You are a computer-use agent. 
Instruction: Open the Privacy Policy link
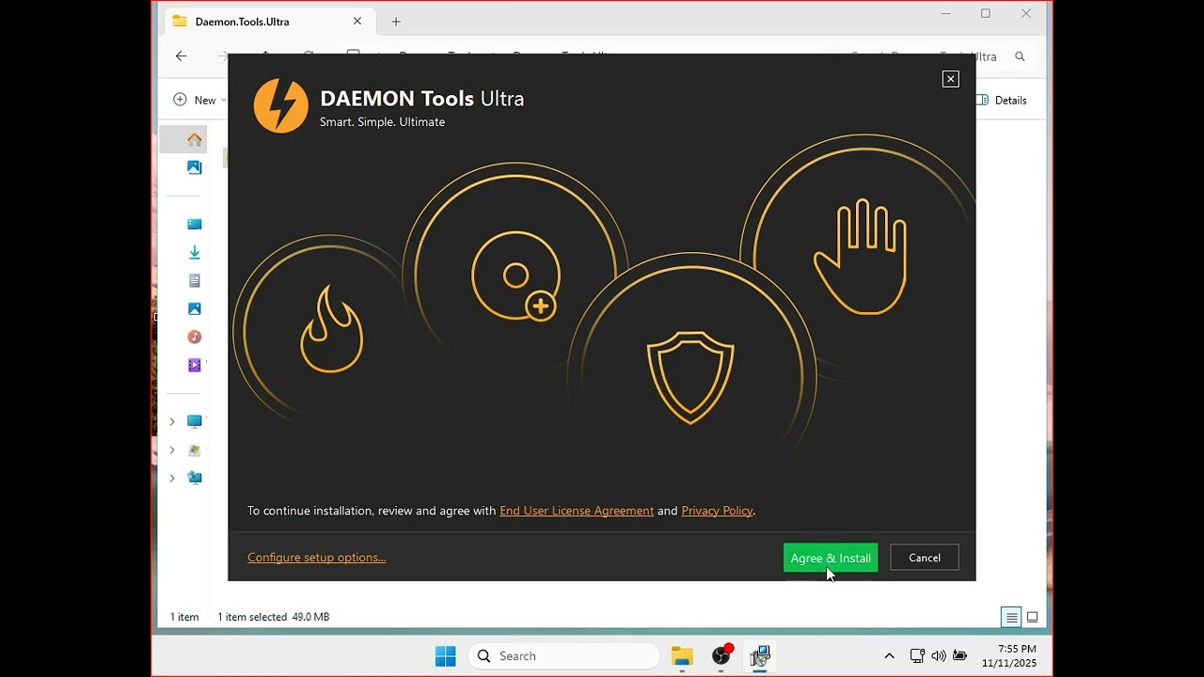point(717,511)
